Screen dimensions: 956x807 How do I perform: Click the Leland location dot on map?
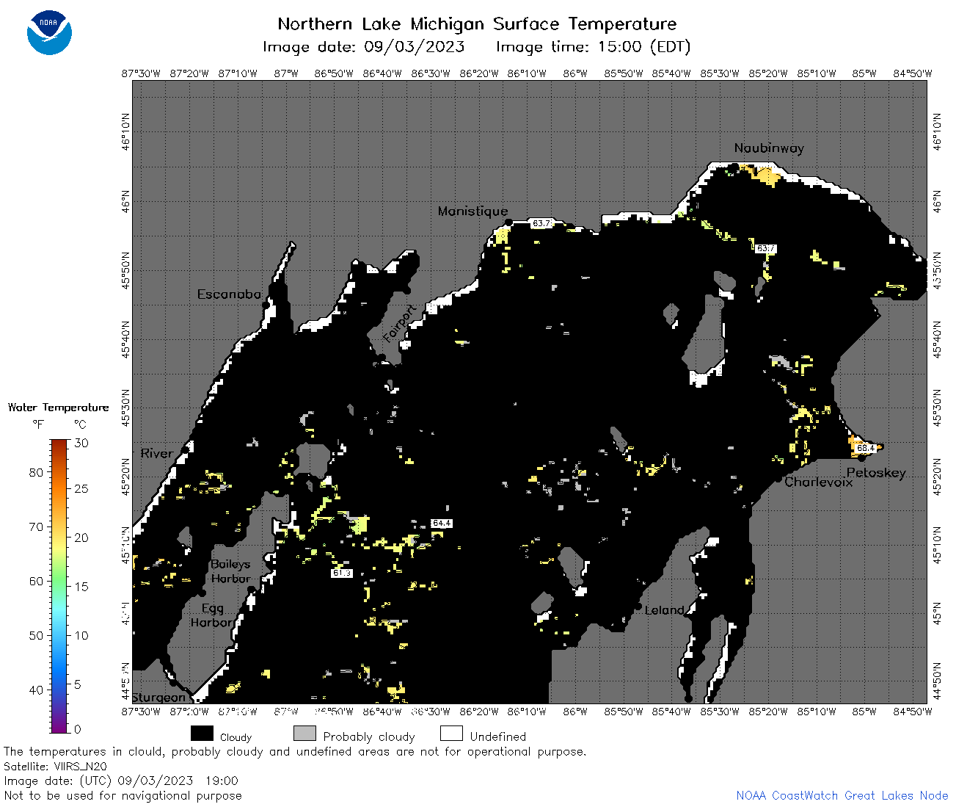(x=639, y=607)
